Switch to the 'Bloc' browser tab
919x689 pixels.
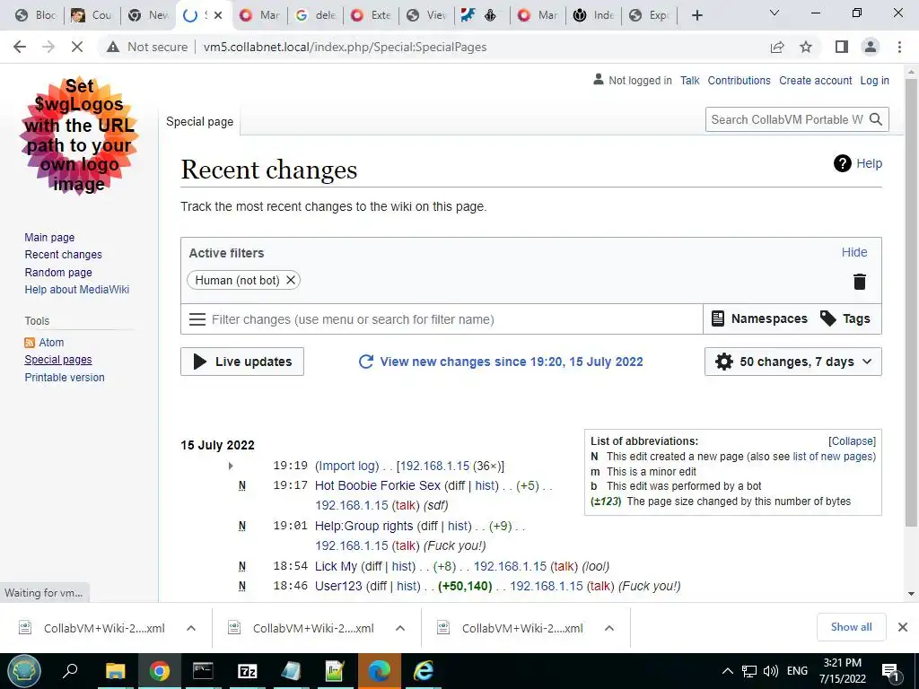coord(36,15)
